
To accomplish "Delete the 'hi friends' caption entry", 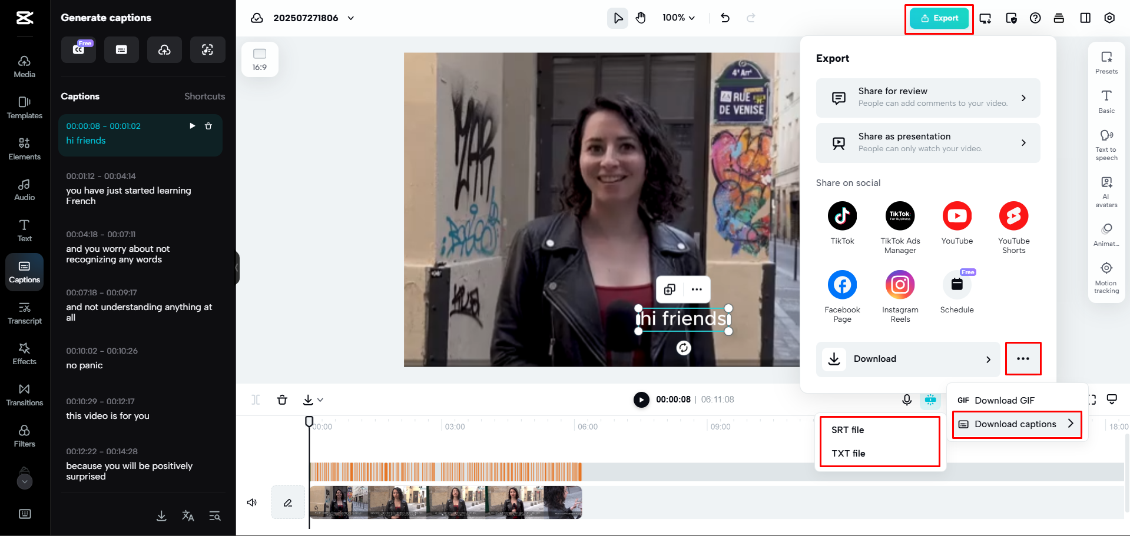I will pyautogui.click(x=208, y=126).
